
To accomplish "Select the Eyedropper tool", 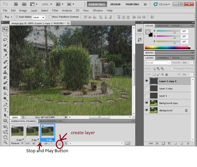I will point(5,56).
